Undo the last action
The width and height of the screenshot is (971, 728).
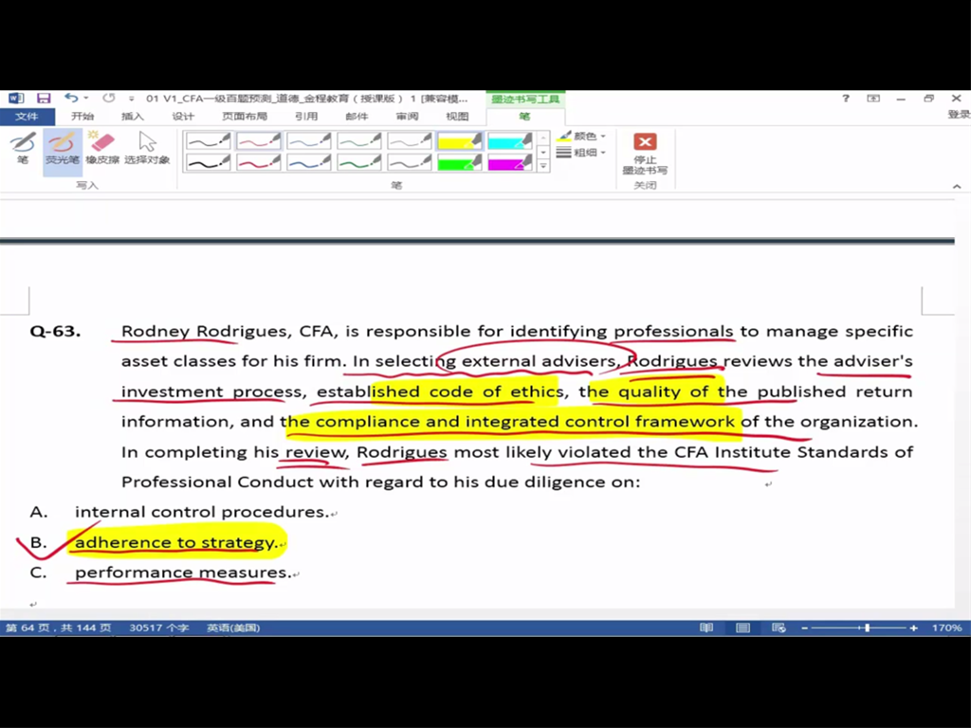(71, 98)
